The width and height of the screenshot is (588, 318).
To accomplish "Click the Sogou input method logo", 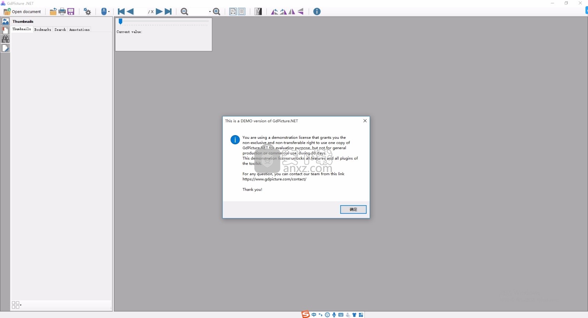I will [x=305, y=314].
